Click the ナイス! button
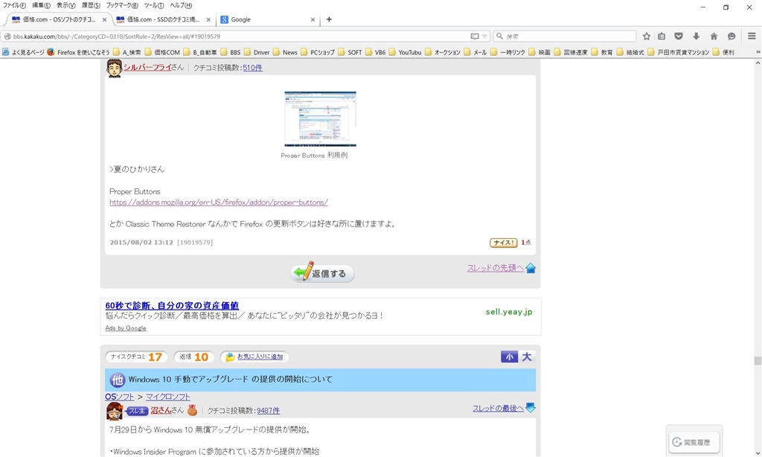 point(504,243)
